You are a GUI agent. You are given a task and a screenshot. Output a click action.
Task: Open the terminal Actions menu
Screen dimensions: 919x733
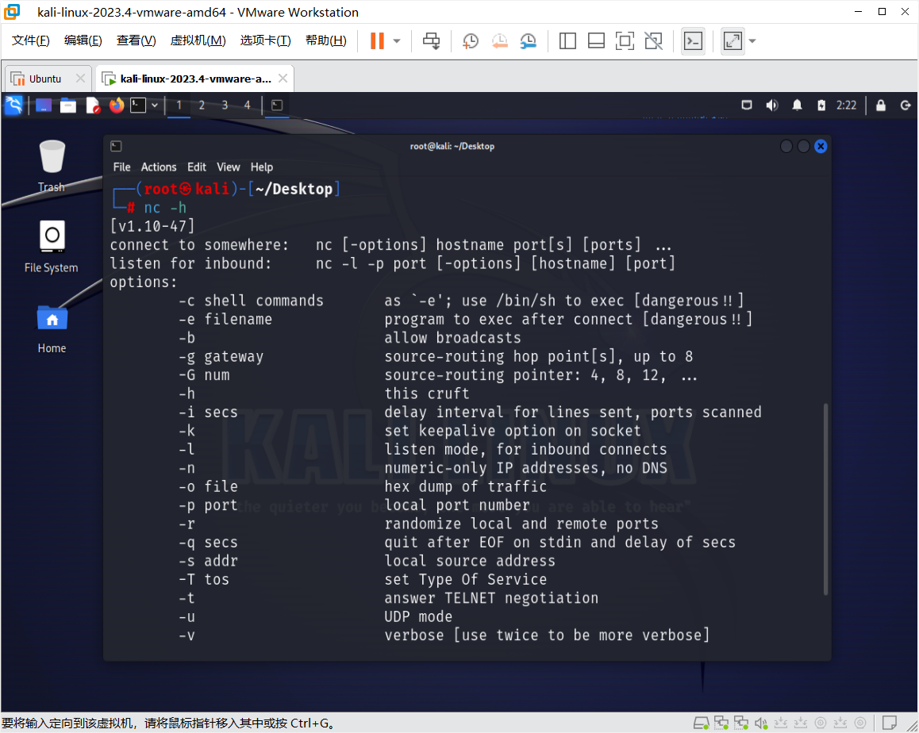[x=158, y=167]
